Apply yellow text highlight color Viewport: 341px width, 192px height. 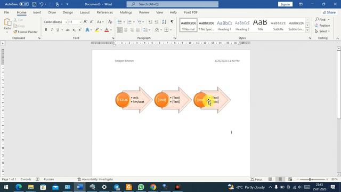(x=97, y=30)
